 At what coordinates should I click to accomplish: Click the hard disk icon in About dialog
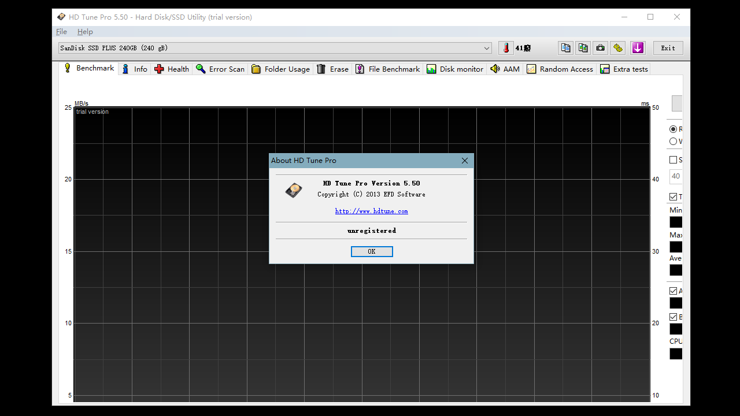[294, 190]
